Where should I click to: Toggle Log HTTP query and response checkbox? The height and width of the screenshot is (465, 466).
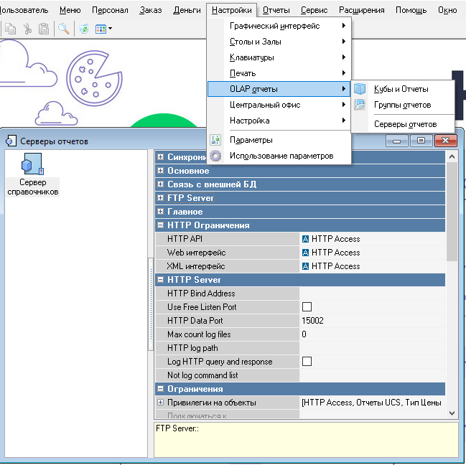coord(307,362)
